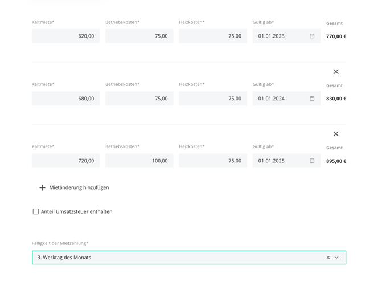Click the Fälligkeit der Mietzahlung label
This screenshot has height=286, width=386.
tap(60, 243)
